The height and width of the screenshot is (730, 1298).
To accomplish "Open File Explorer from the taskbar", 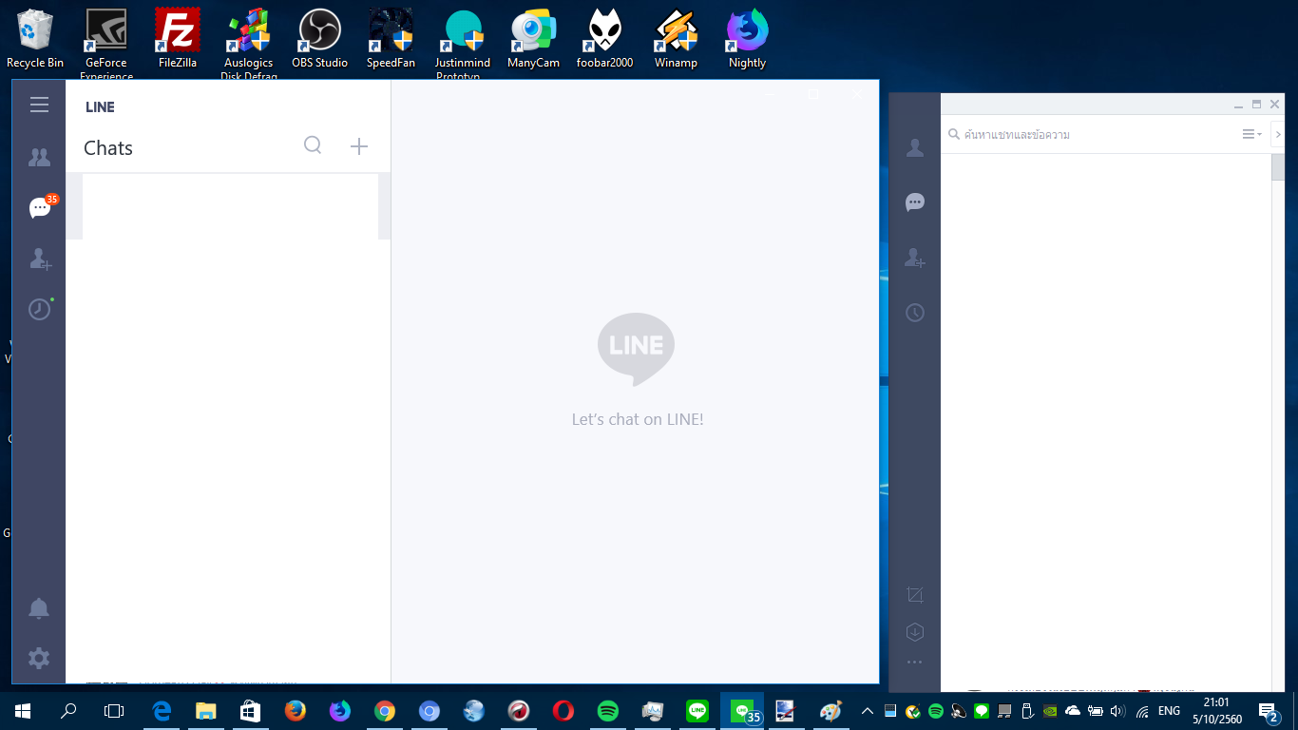I will tap(205, 710).
